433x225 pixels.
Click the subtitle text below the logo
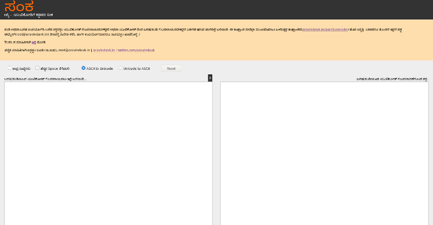tap(28, 15)
